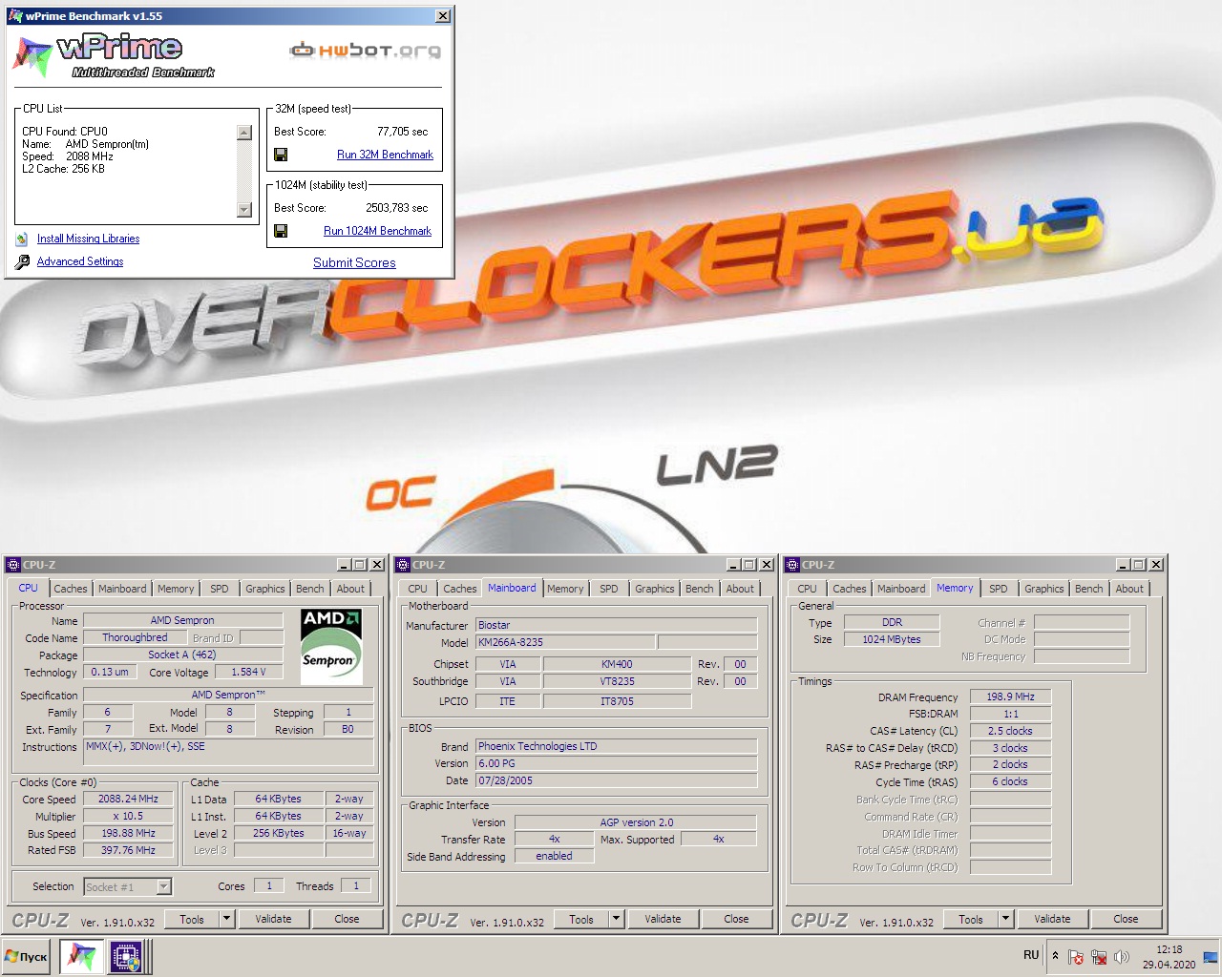Click Validate in middle CPU-Z window
Image resolution: width=1222 pixels, height=977 pixels.
coord(663,919)
